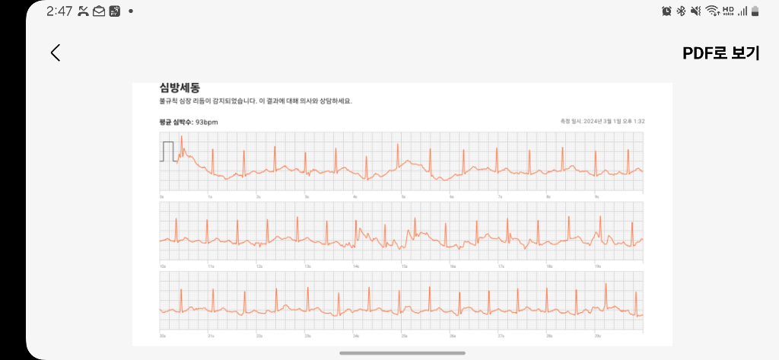The width and height of the screenshot is (779, 360).
Task: Tap the muted sound status icon
Action: 695,11
